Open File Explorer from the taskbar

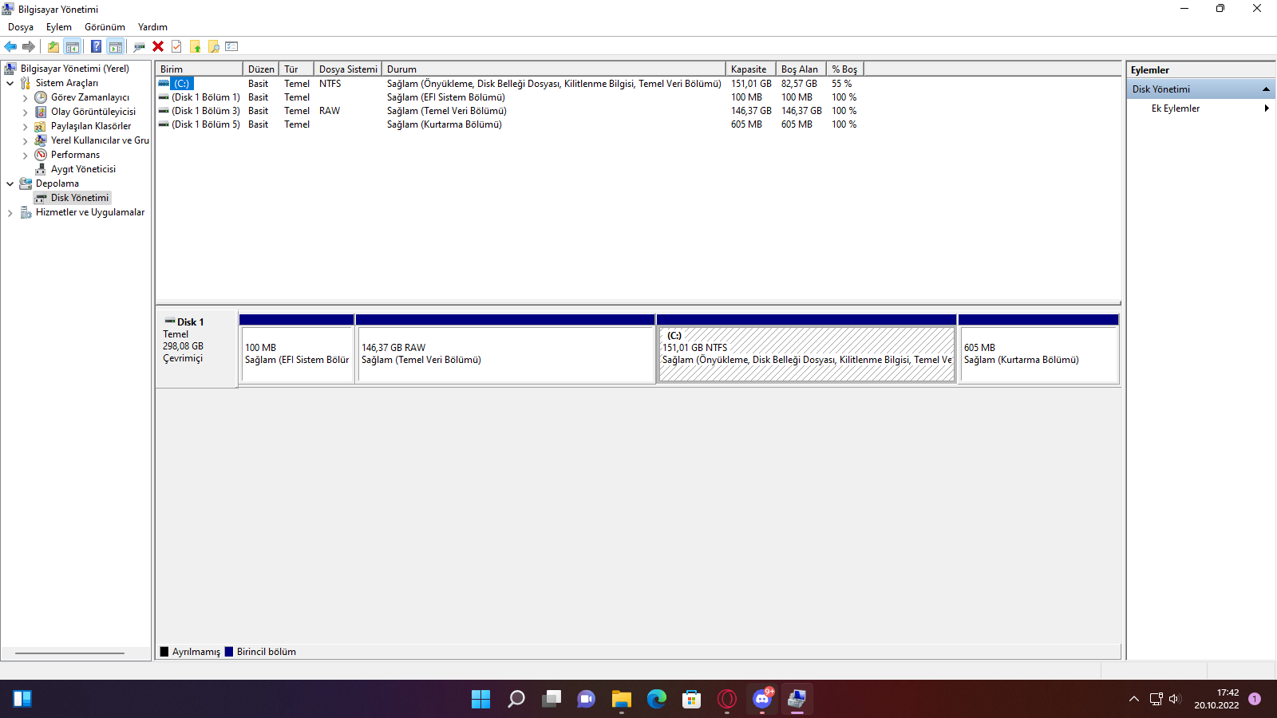point(621,700)
